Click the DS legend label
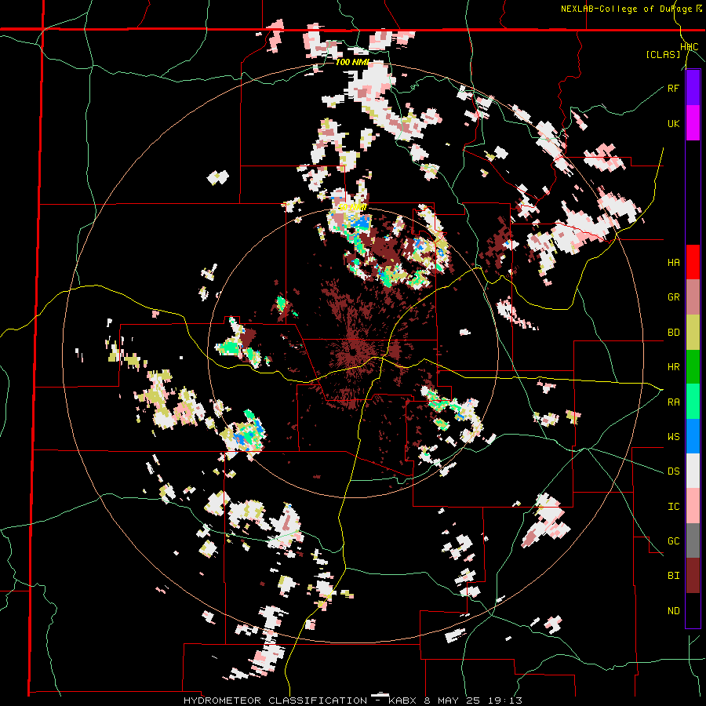Screen dimensions: 706x706 pos(673,471)
